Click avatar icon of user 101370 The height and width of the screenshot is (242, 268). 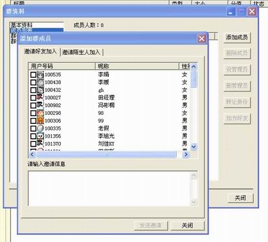[x=40, y=144]
